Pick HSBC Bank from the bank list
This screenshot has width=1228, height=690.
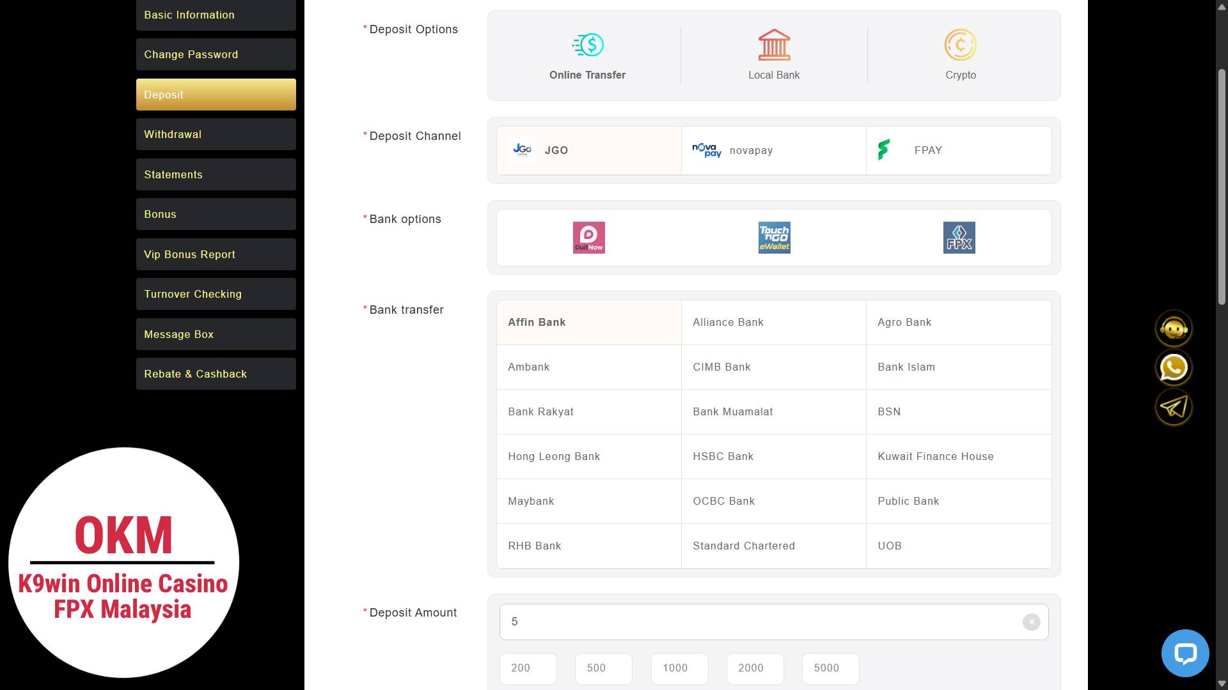[x=774, y=457]
